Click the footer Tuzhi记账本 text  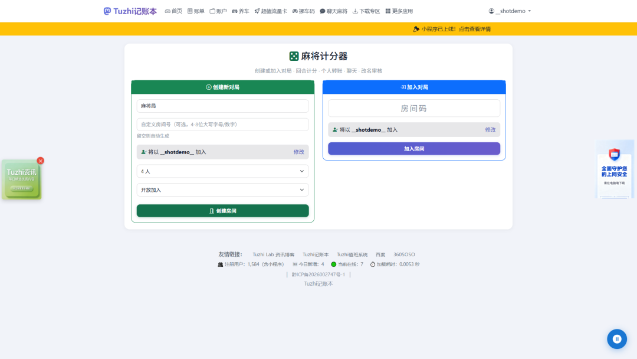[x=318, y=284]
